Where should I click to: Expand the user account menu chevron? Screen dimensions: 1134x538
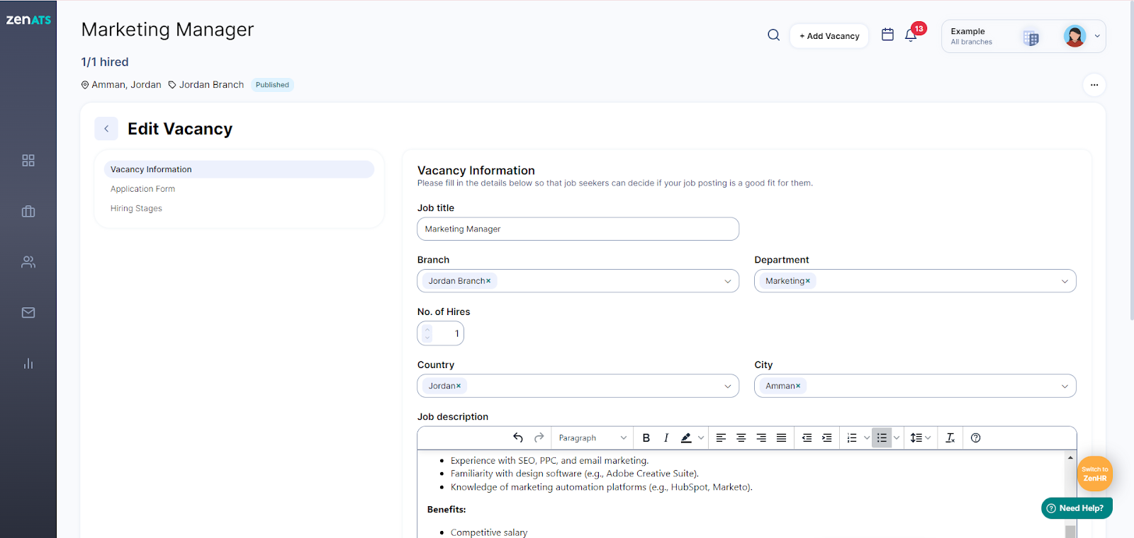[x=1097, y=36]
